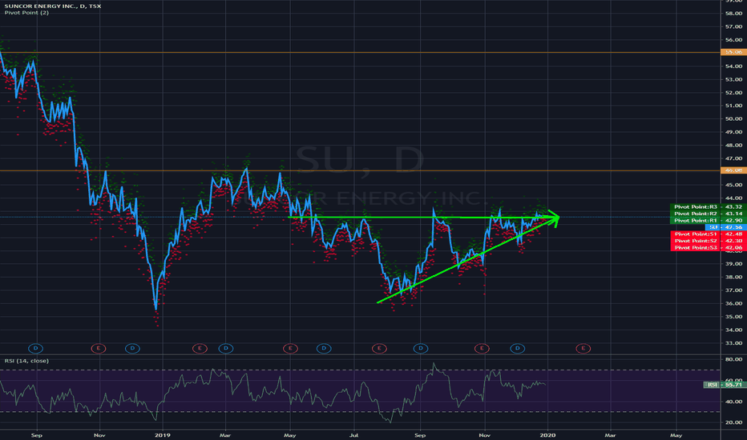Click the SUNCOR ENERGY INC., D, TSX title
Screen dimensions: 747x440
point(53,6)
